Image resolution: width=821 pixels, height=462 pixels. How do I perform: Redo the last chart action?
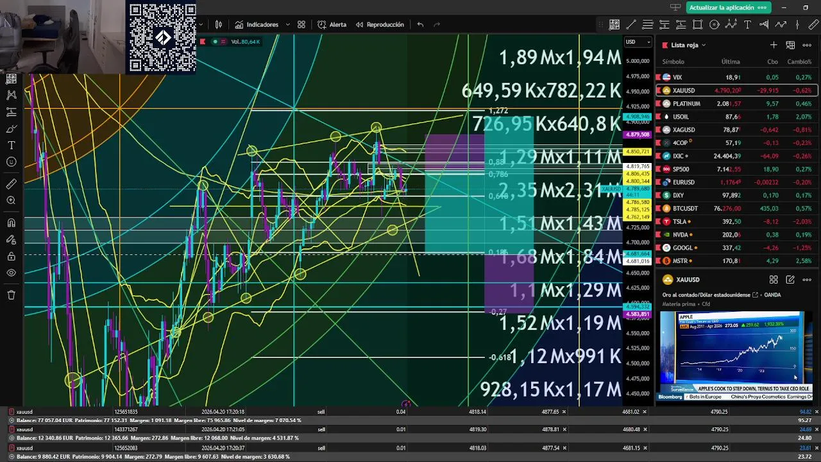coord(437,24)
